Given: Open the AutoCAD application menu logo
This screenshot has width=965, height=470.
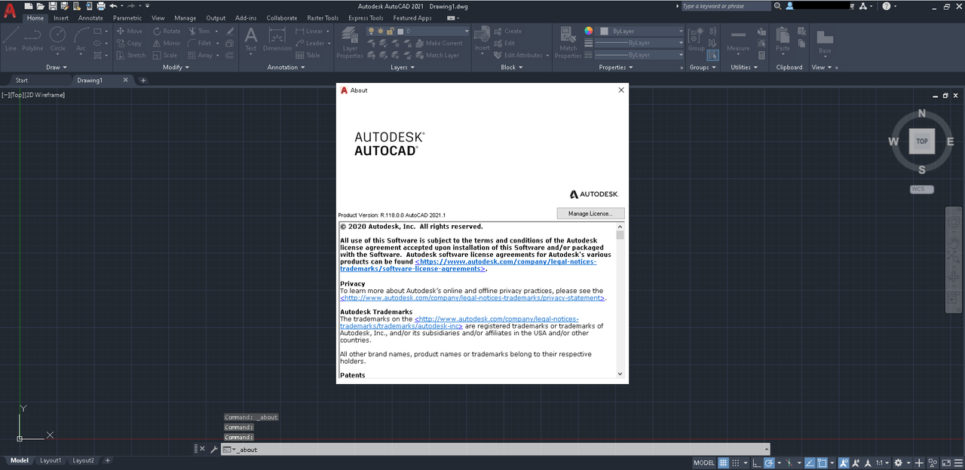Looking at the screenshot, I should click(x=10, y=11).
